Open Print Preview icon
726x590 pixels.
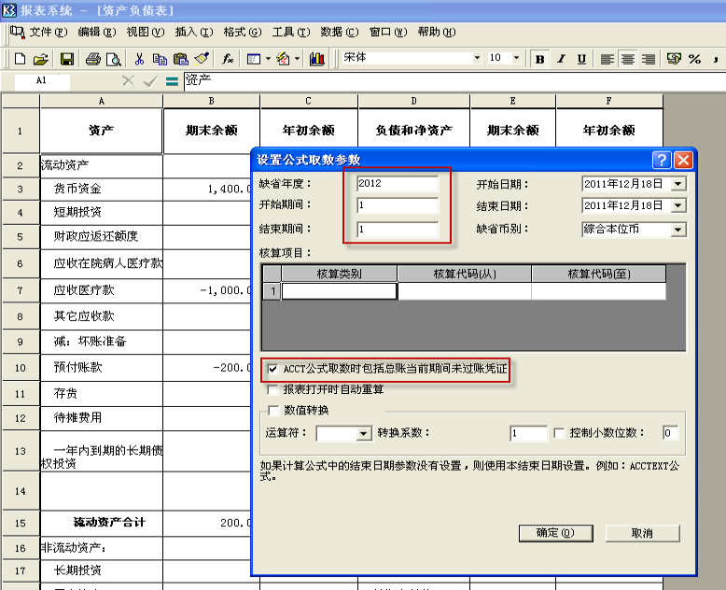point(114,59)
